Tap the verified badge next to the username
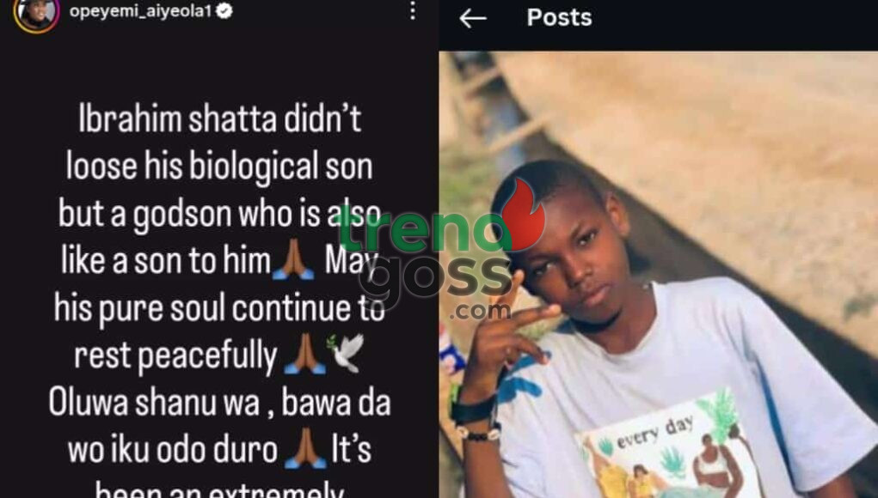The image size is (878, 498). point(224,10)
